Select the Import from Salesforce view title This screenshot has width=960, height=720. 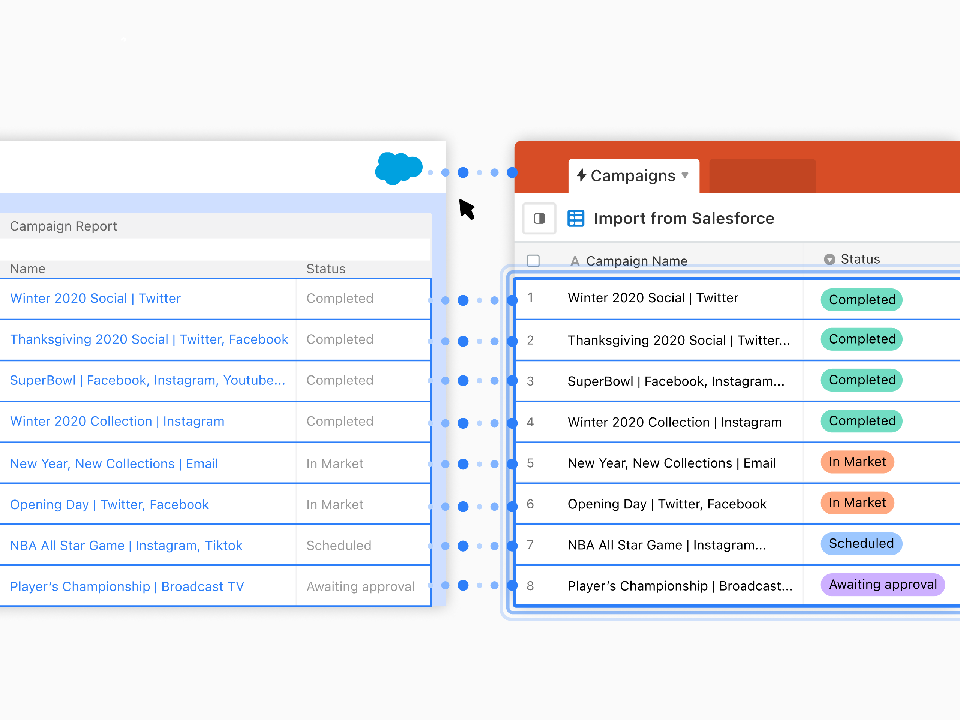click(684, 218)
